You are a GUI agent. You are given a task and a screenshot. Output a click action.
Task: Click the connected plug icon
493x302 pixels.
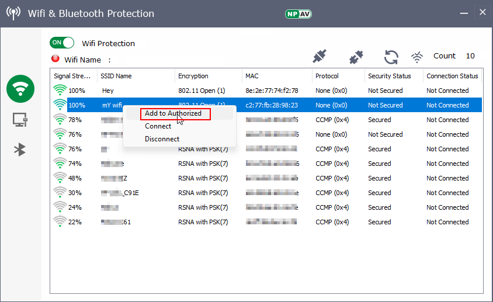click(x=320, y=57)
